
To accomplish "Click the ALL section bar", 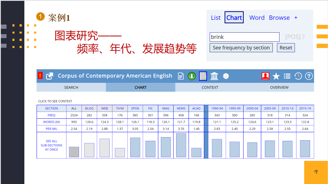I will pos(74,152).
